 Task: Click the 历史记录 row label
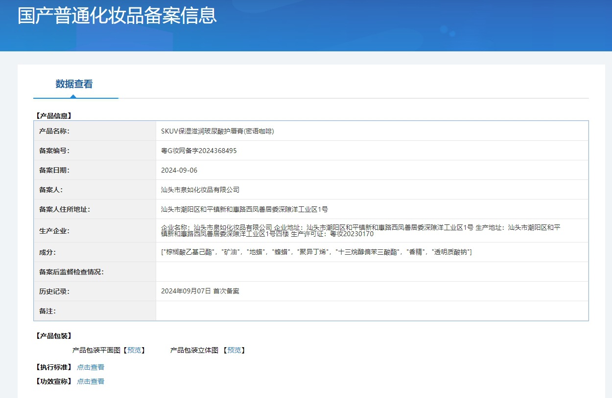click(54, 291)
